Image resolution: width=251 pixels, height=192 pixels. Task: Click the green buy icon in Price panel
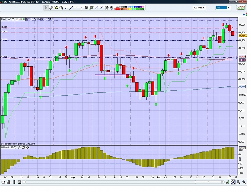tap(24, 19)
